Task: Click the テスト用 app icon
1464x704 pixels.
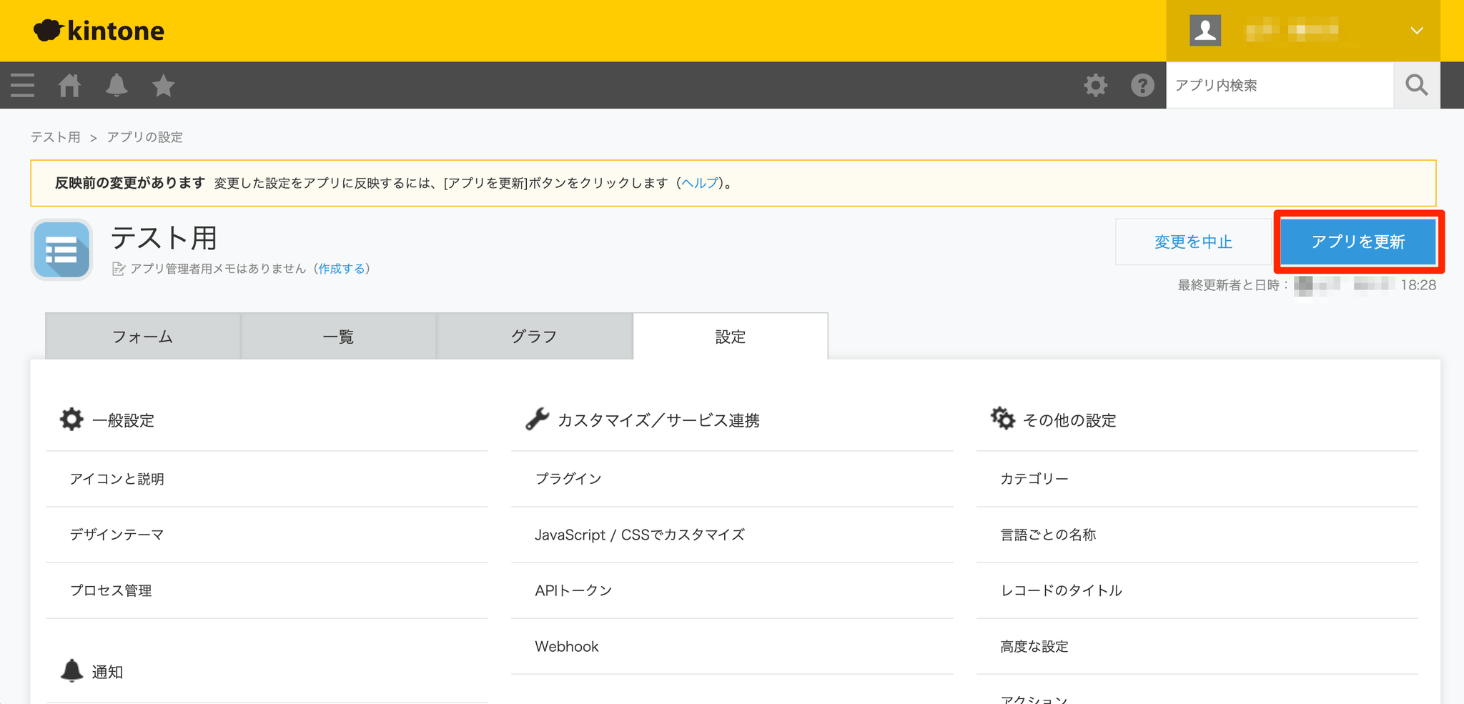Action: pos(61,249)
